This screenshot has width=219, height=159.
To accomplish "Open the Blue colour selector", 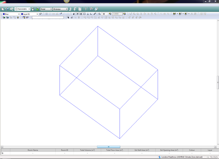I will [10, 14].
